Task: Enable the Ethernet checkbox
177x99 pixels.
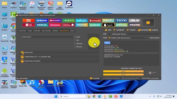Action: [75, 47]
